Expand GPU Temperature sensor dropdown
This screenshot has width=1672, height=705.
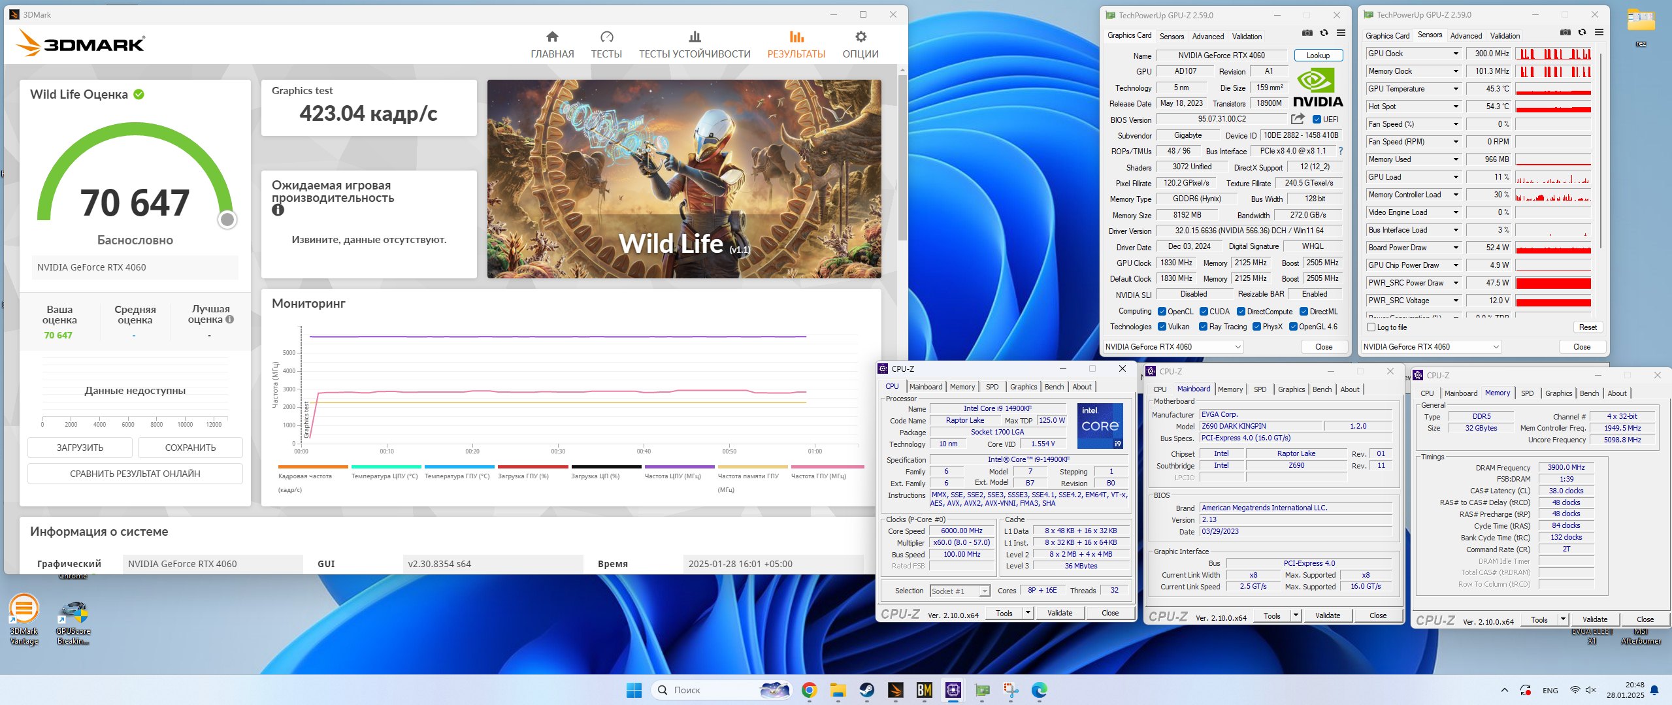1456,89
